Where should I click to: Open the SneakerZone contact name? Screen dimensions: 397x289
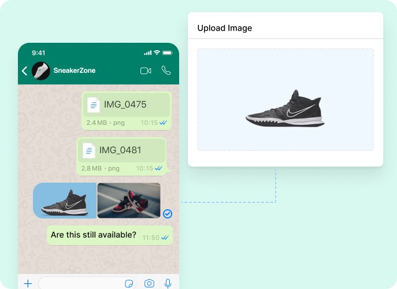pos(75,71)
